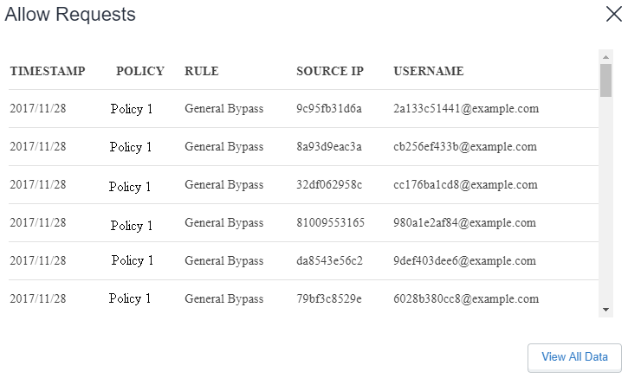Sort by the TIMESTAMP column header
The width and height of the screenshot is (628, 378).
point(48,71)
